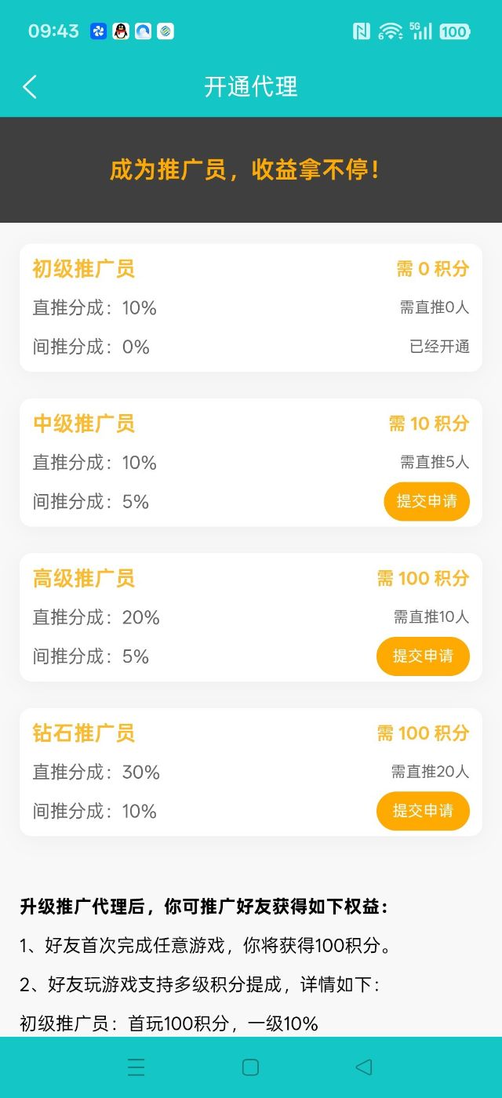Tap the NFC status icon
Image resolution: width=502 pixels, height=1098 pixels.
[362, 31]
